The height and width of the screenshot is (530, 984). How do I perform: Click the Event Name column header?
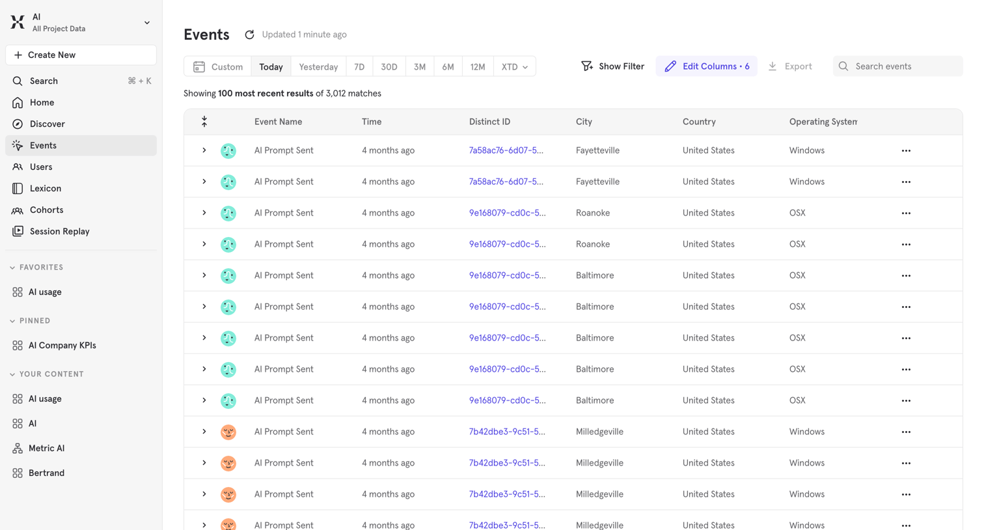click(278, 122)
